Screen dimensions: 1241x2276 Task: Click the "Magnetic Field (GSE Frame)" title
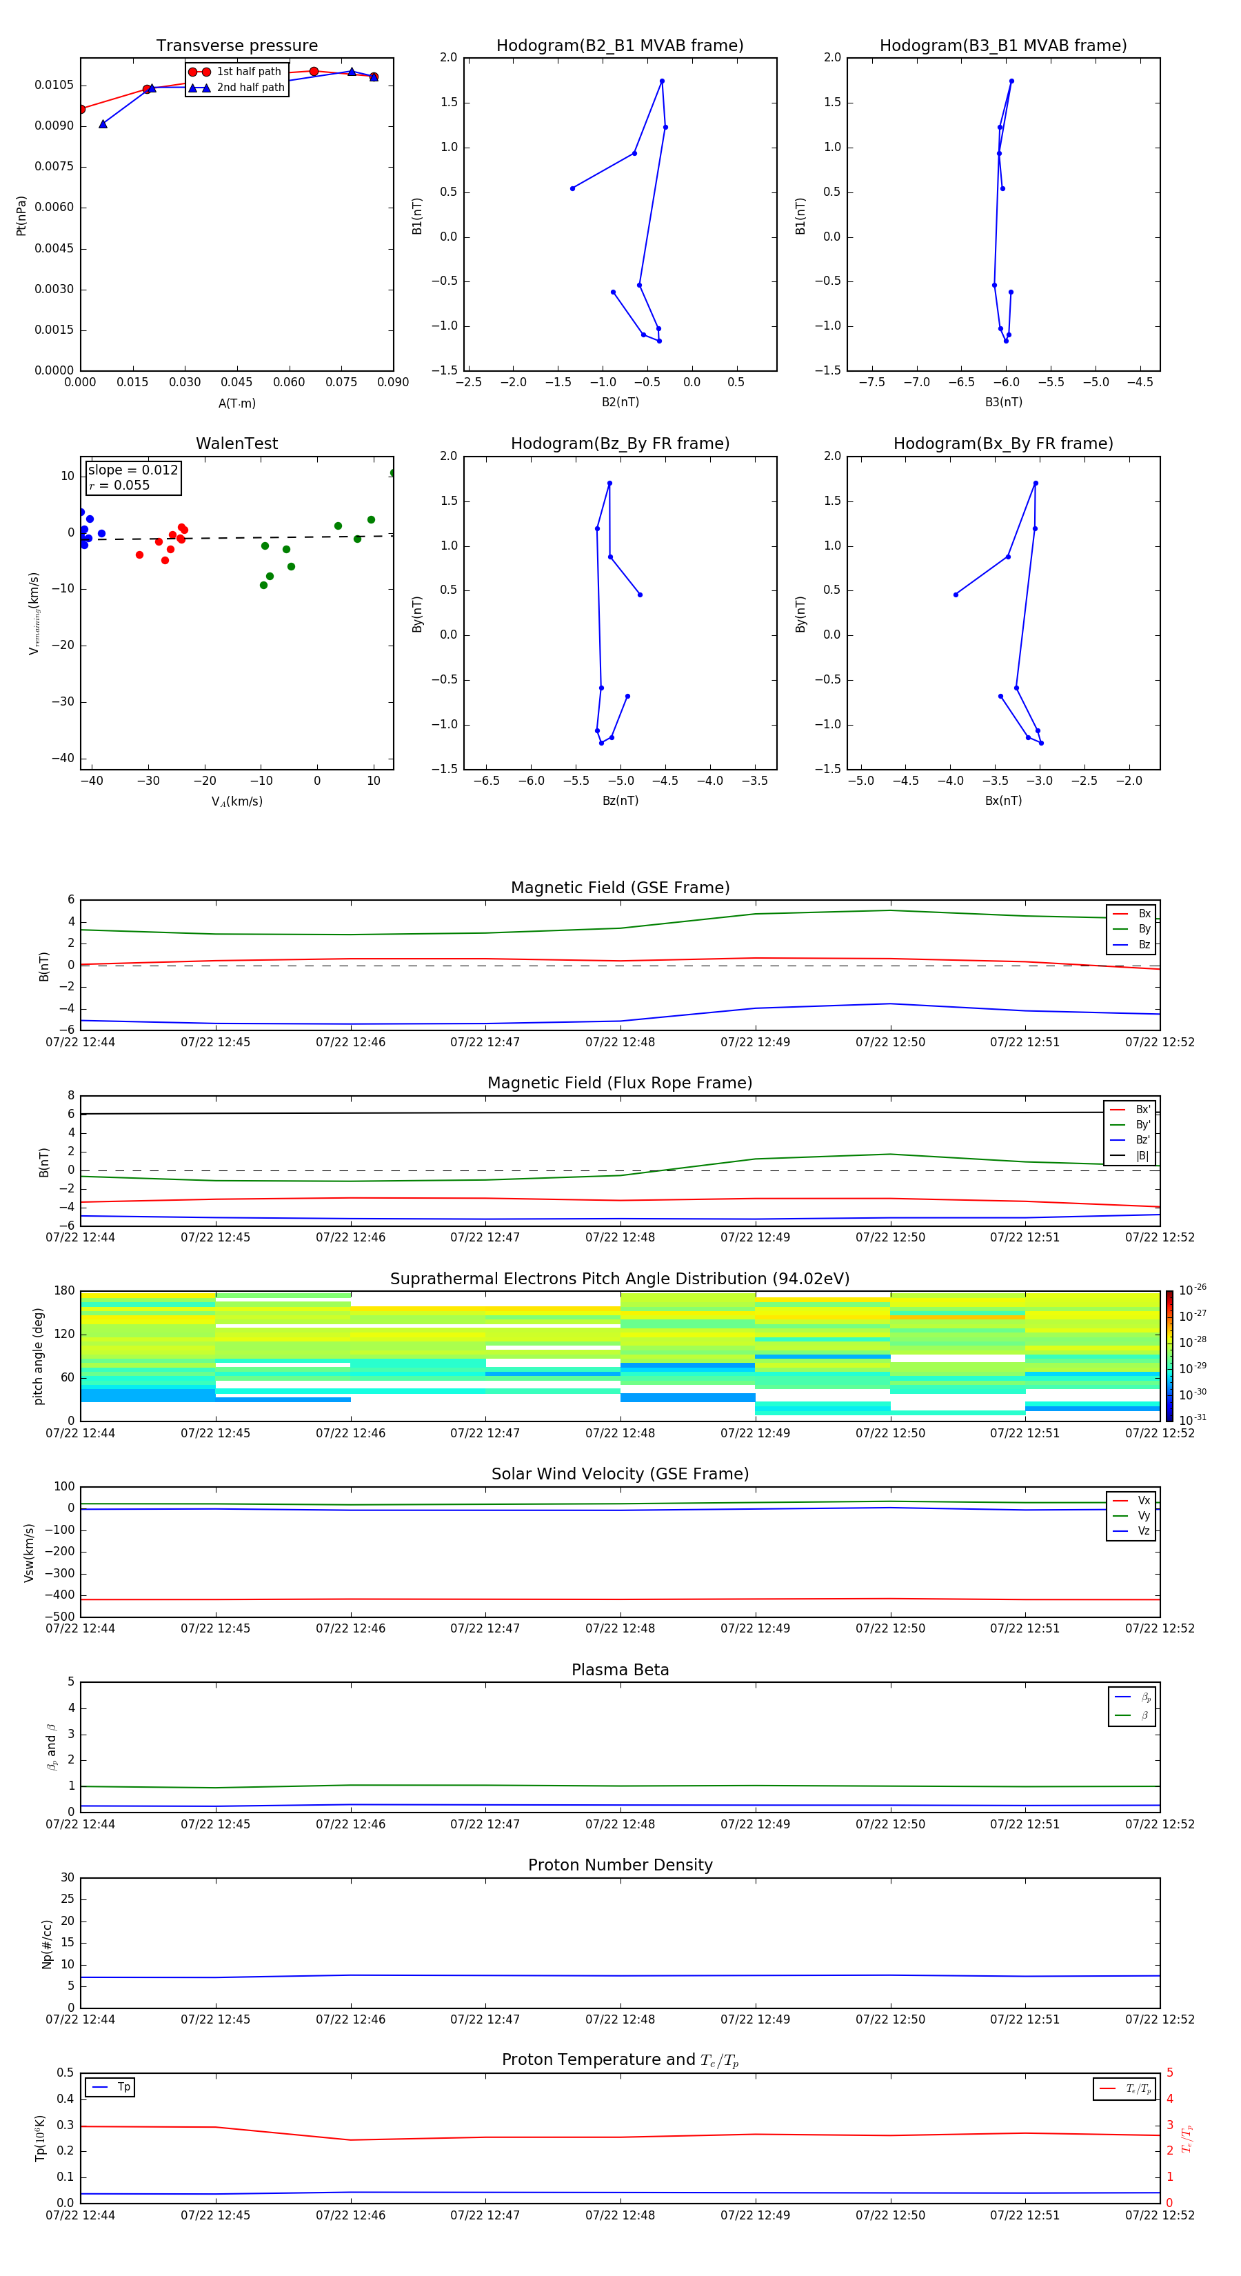[x=620, y=888]
